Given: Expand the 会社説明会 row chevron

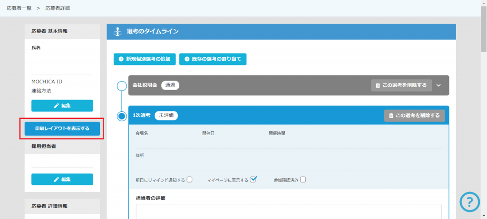Looking at the screenshot, I should tap(438, 85).
